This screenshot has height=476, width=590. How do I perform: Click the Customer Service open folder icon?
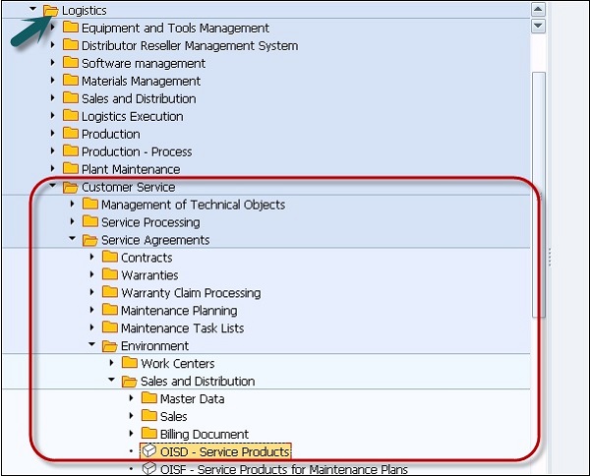71,187
